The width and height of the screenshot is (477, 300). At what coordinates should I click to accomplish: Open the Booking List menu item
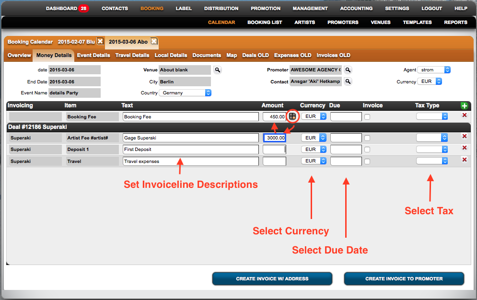264,22
